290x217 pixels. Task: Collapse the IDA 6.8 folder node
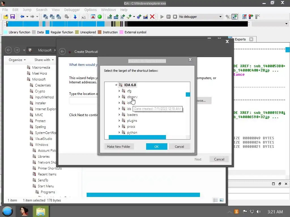point(116,85)
